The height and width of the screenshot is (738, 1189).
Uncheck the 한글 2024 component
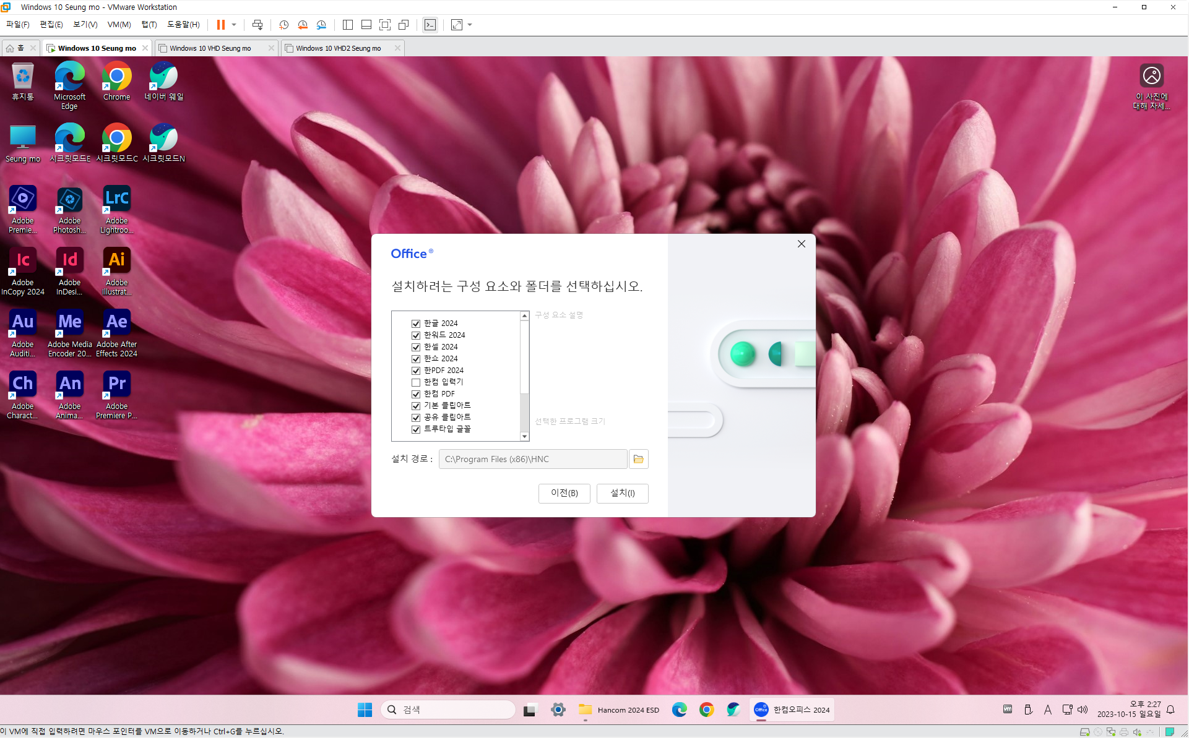[x=416, y=324]
